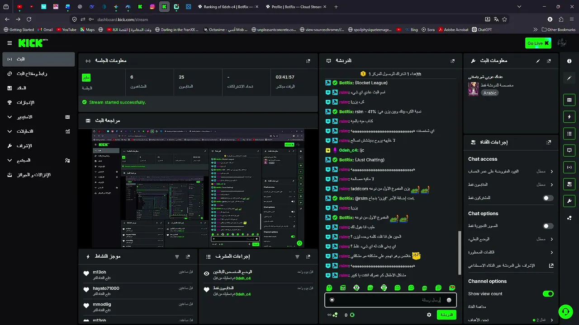Pop out the moderator actions panel (إجراءات المشرف)
This screenshot has height=325, width=579.
pos(308,256)
